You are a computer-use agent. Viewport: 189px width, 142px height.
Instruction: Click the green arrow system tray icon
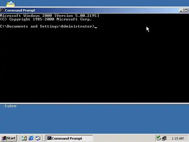159,138
